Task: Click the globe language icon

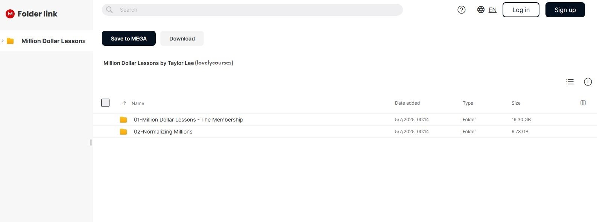Action: (x=481, y=10)
